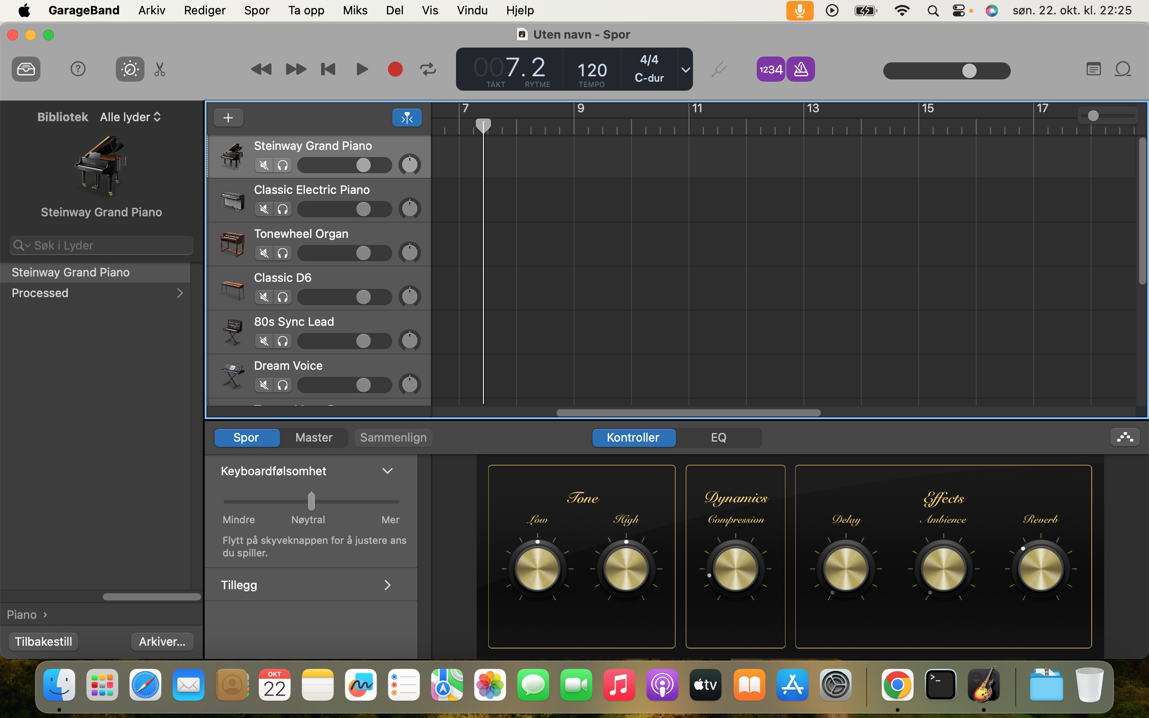Select the Dream Voice track icon

(232, 377)
